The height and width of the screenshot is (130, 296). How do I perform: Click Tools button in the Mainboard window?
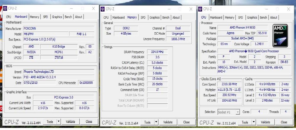coord(50,122)
